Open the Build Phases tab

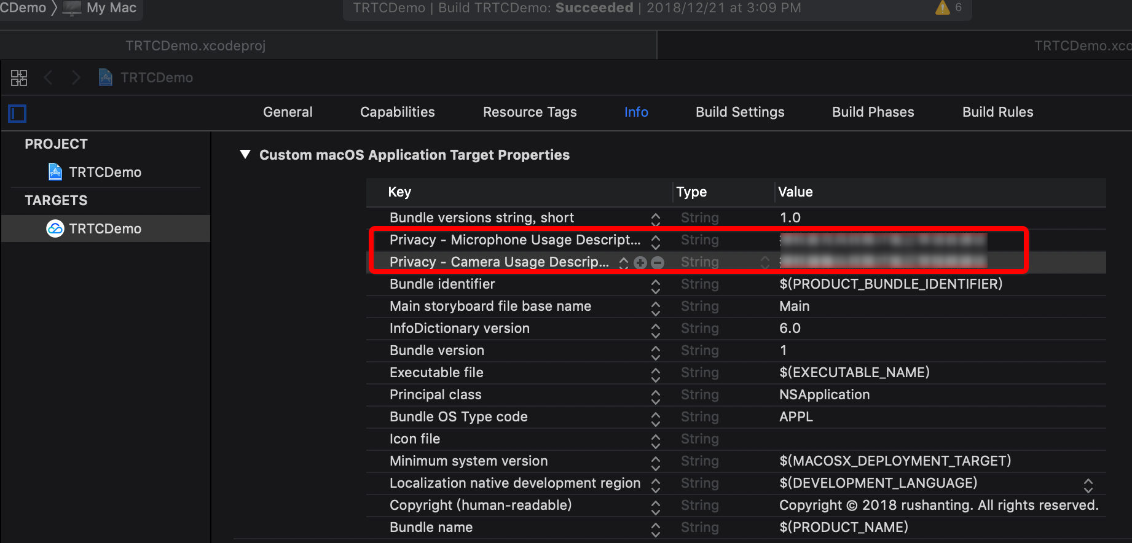click(x=873, y=112)
